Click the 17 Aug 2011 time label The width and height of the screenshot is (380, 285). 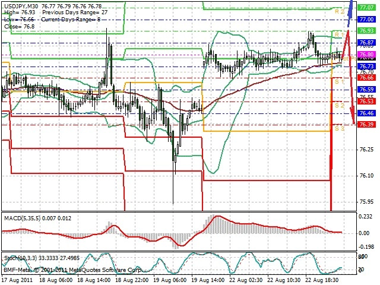[17, 280]
